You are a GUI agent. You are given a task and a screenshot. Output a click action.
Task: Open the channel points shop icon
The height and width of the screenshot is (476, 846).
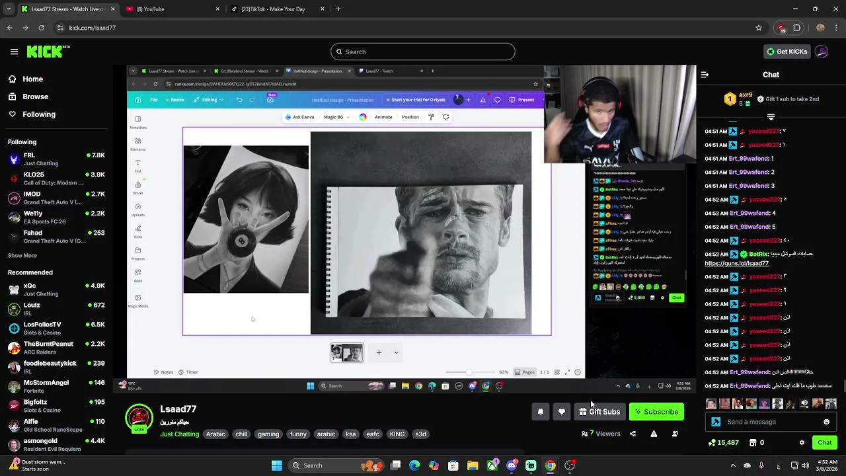pos(751,443)
